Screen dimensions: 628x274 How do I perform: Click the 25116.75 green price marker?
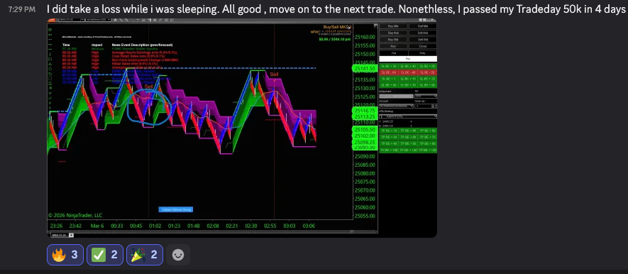click(365, 110)
